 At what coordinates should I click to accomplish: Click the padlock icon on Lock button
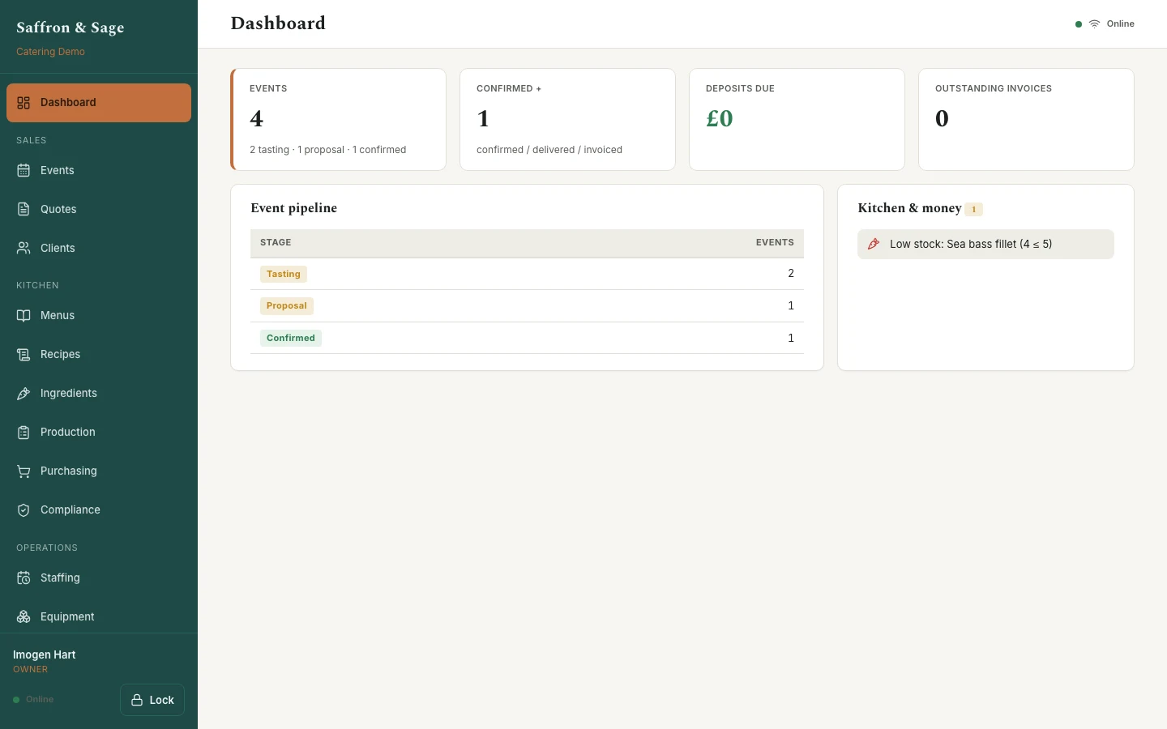137,700
